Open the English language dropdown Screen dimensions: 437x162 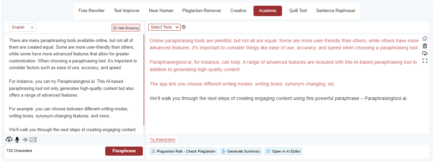[x=23, y=28]
